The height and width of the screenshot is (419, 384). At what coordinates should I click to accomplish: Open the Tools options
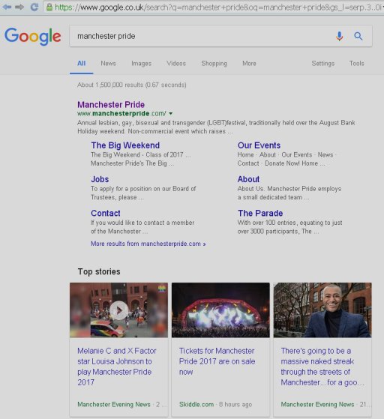pos(356,63)
